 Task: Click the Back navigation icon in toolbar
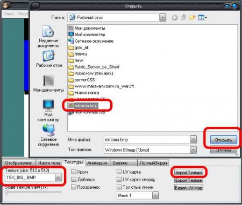tap(175, 18)
